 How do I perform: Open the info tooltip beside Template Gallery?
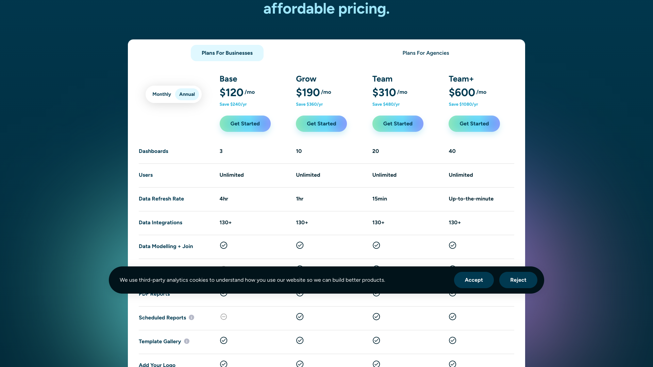[187, 341]
